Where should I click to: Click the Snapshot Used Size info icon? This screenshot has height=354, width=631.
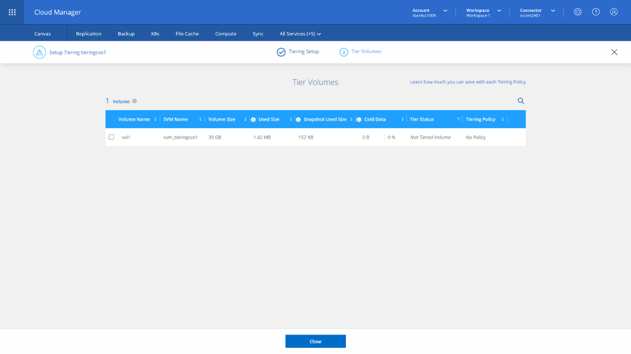(x=298, y=120)
